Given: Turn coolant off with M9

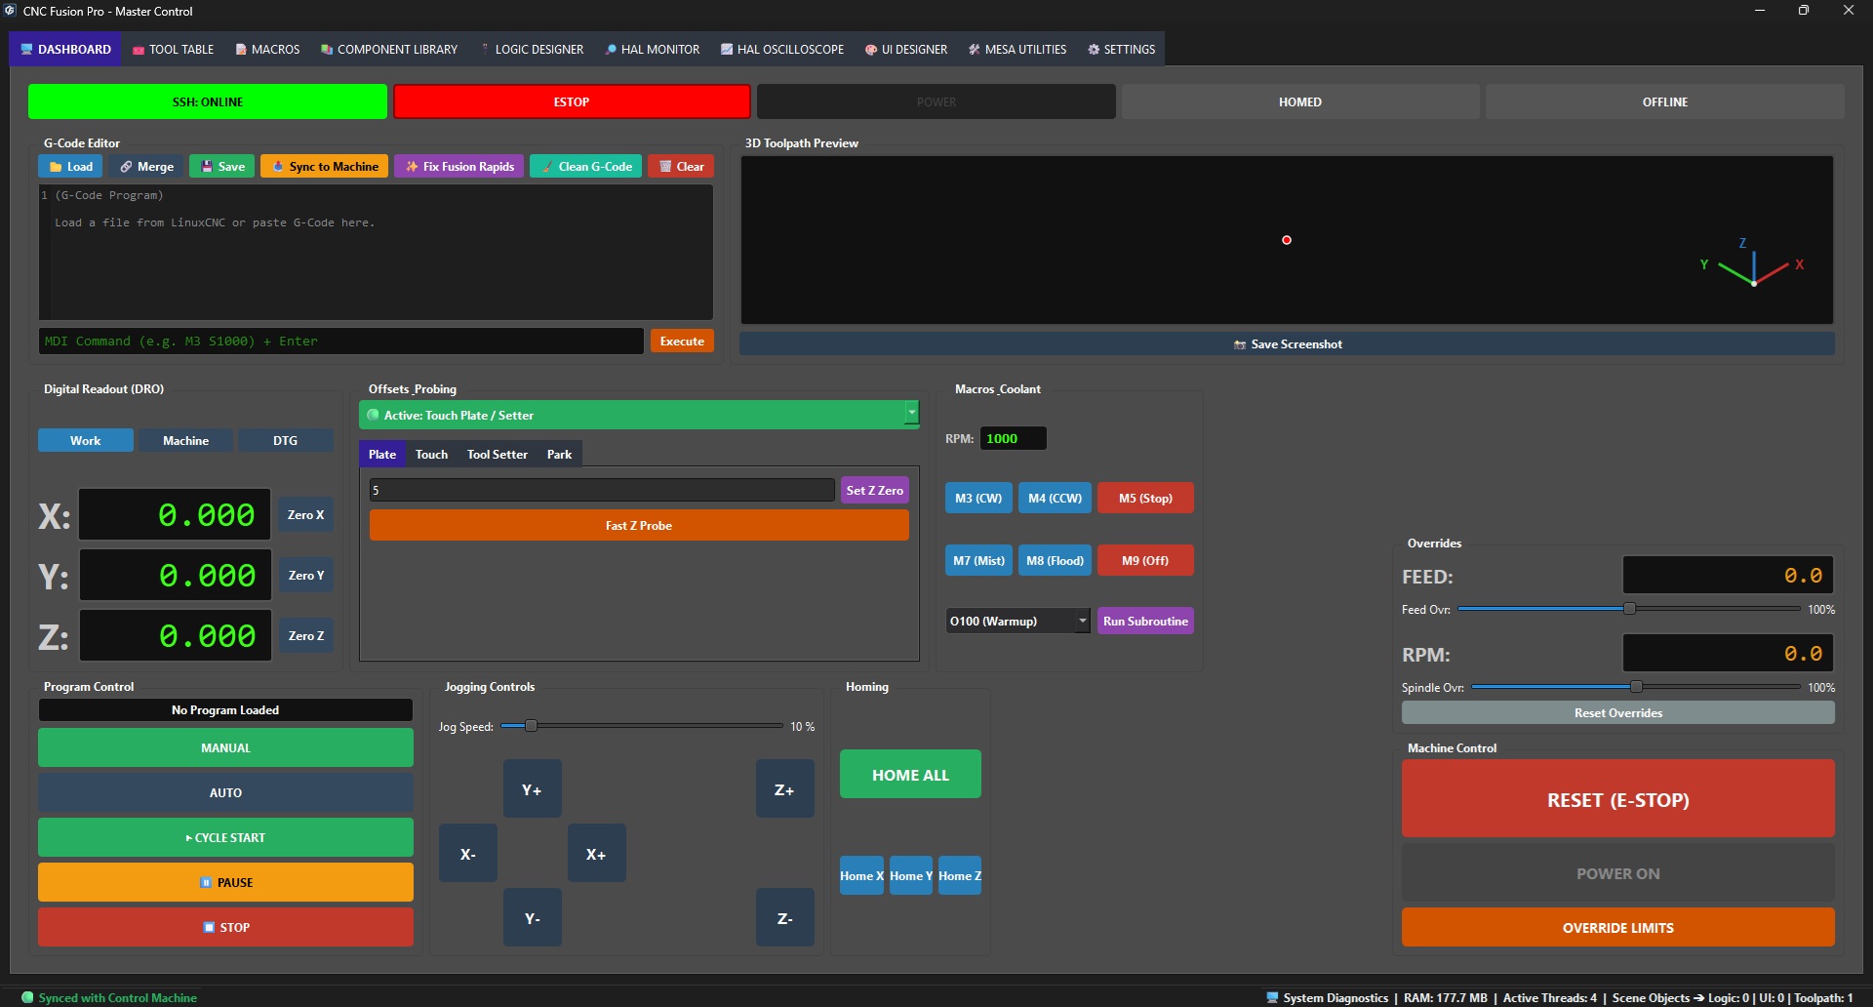Looking at the screenshot, I should tap(1145, 561).
